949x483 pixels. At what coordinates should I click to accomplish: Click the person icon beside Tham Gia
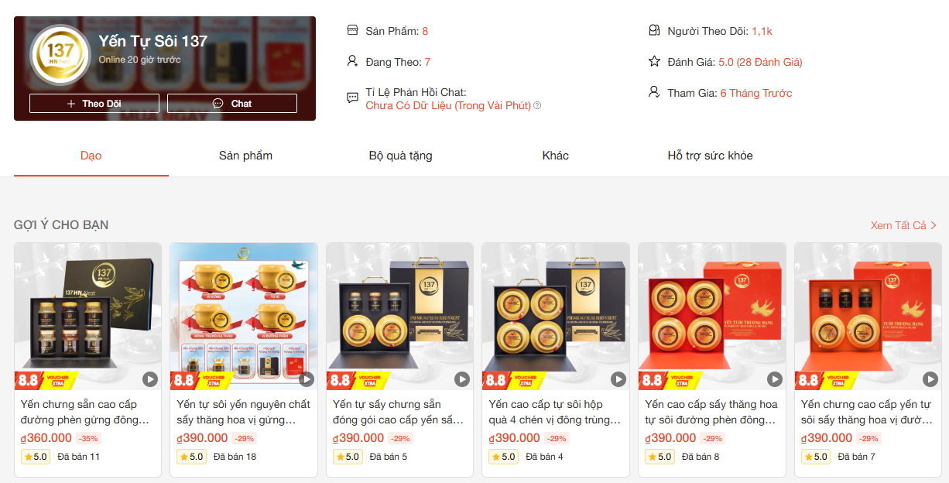coord(654,92)
